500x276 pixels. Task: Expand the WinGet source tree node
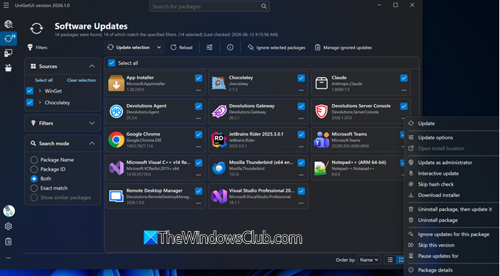[40, 91]
